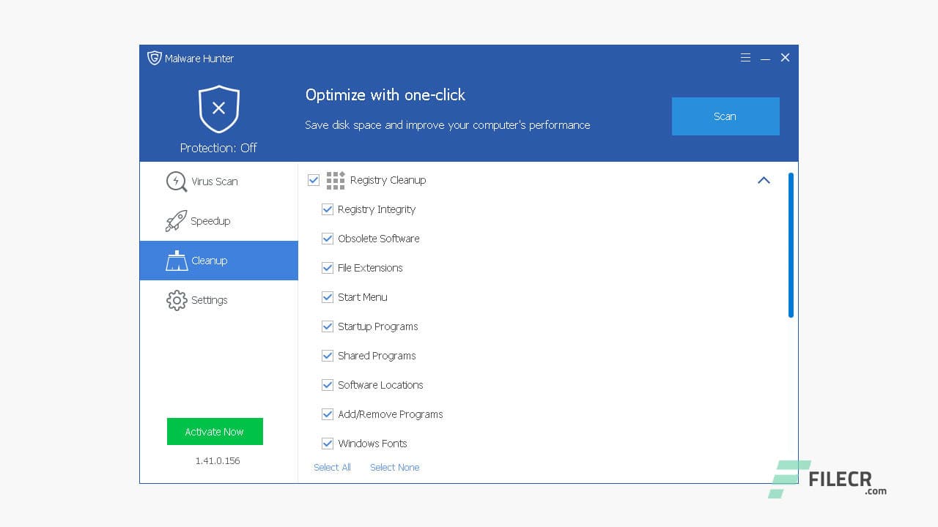Uncheck the Registry Integrity option
This screenshot has height=527, width=938.
(328, 209)
